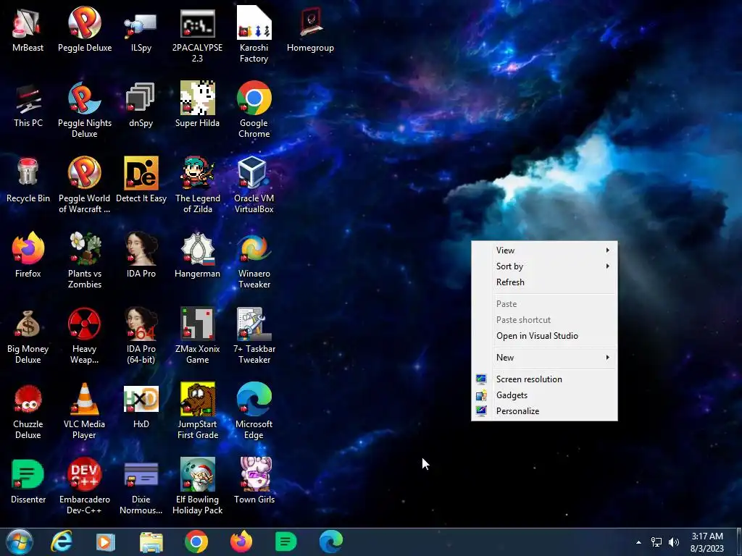Launch Microsoft Edge from the taskbar

pyautogui.click(x=330, y=542)
